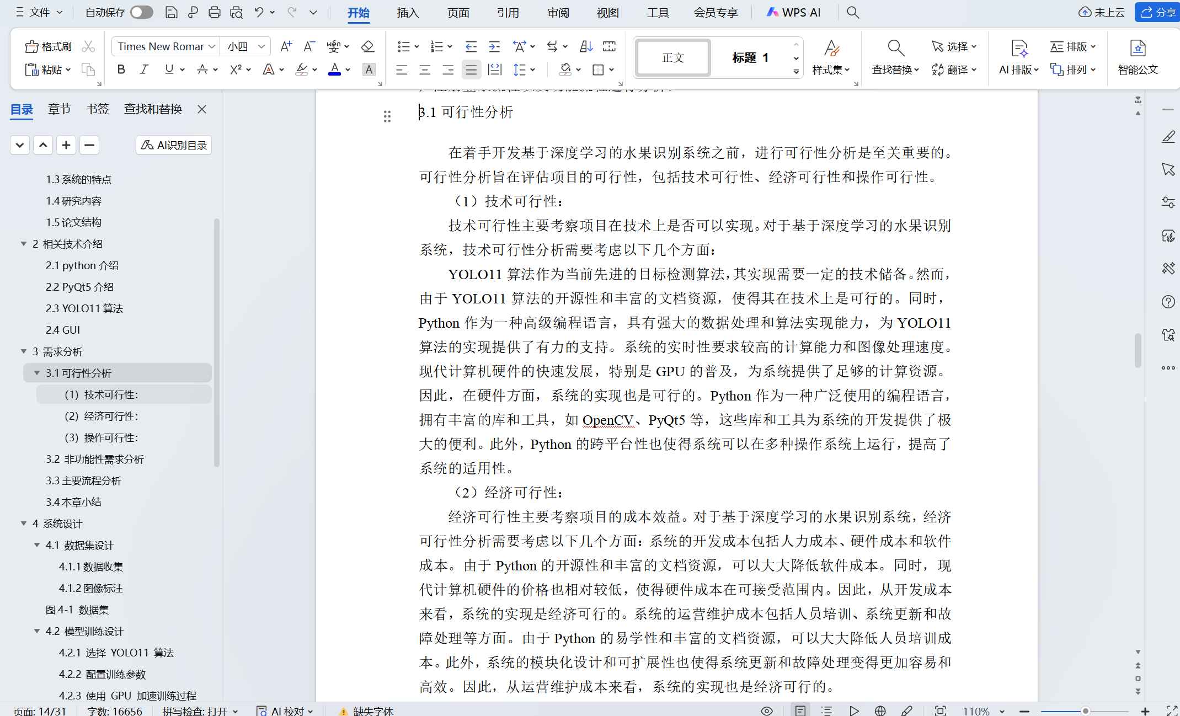The image size is (1180, 716).
Task: Click the text highlight color button
Action: tap(301, 70)
